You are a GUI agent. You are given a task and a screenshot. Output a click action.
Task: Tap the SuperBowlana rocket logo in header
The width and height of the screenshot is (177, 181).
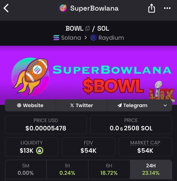(63, 8)
